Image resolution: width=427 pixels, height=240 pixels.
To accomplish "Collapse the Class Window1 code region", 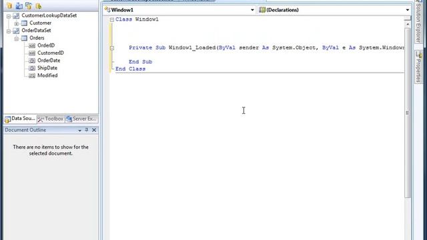I will point(112,19).
